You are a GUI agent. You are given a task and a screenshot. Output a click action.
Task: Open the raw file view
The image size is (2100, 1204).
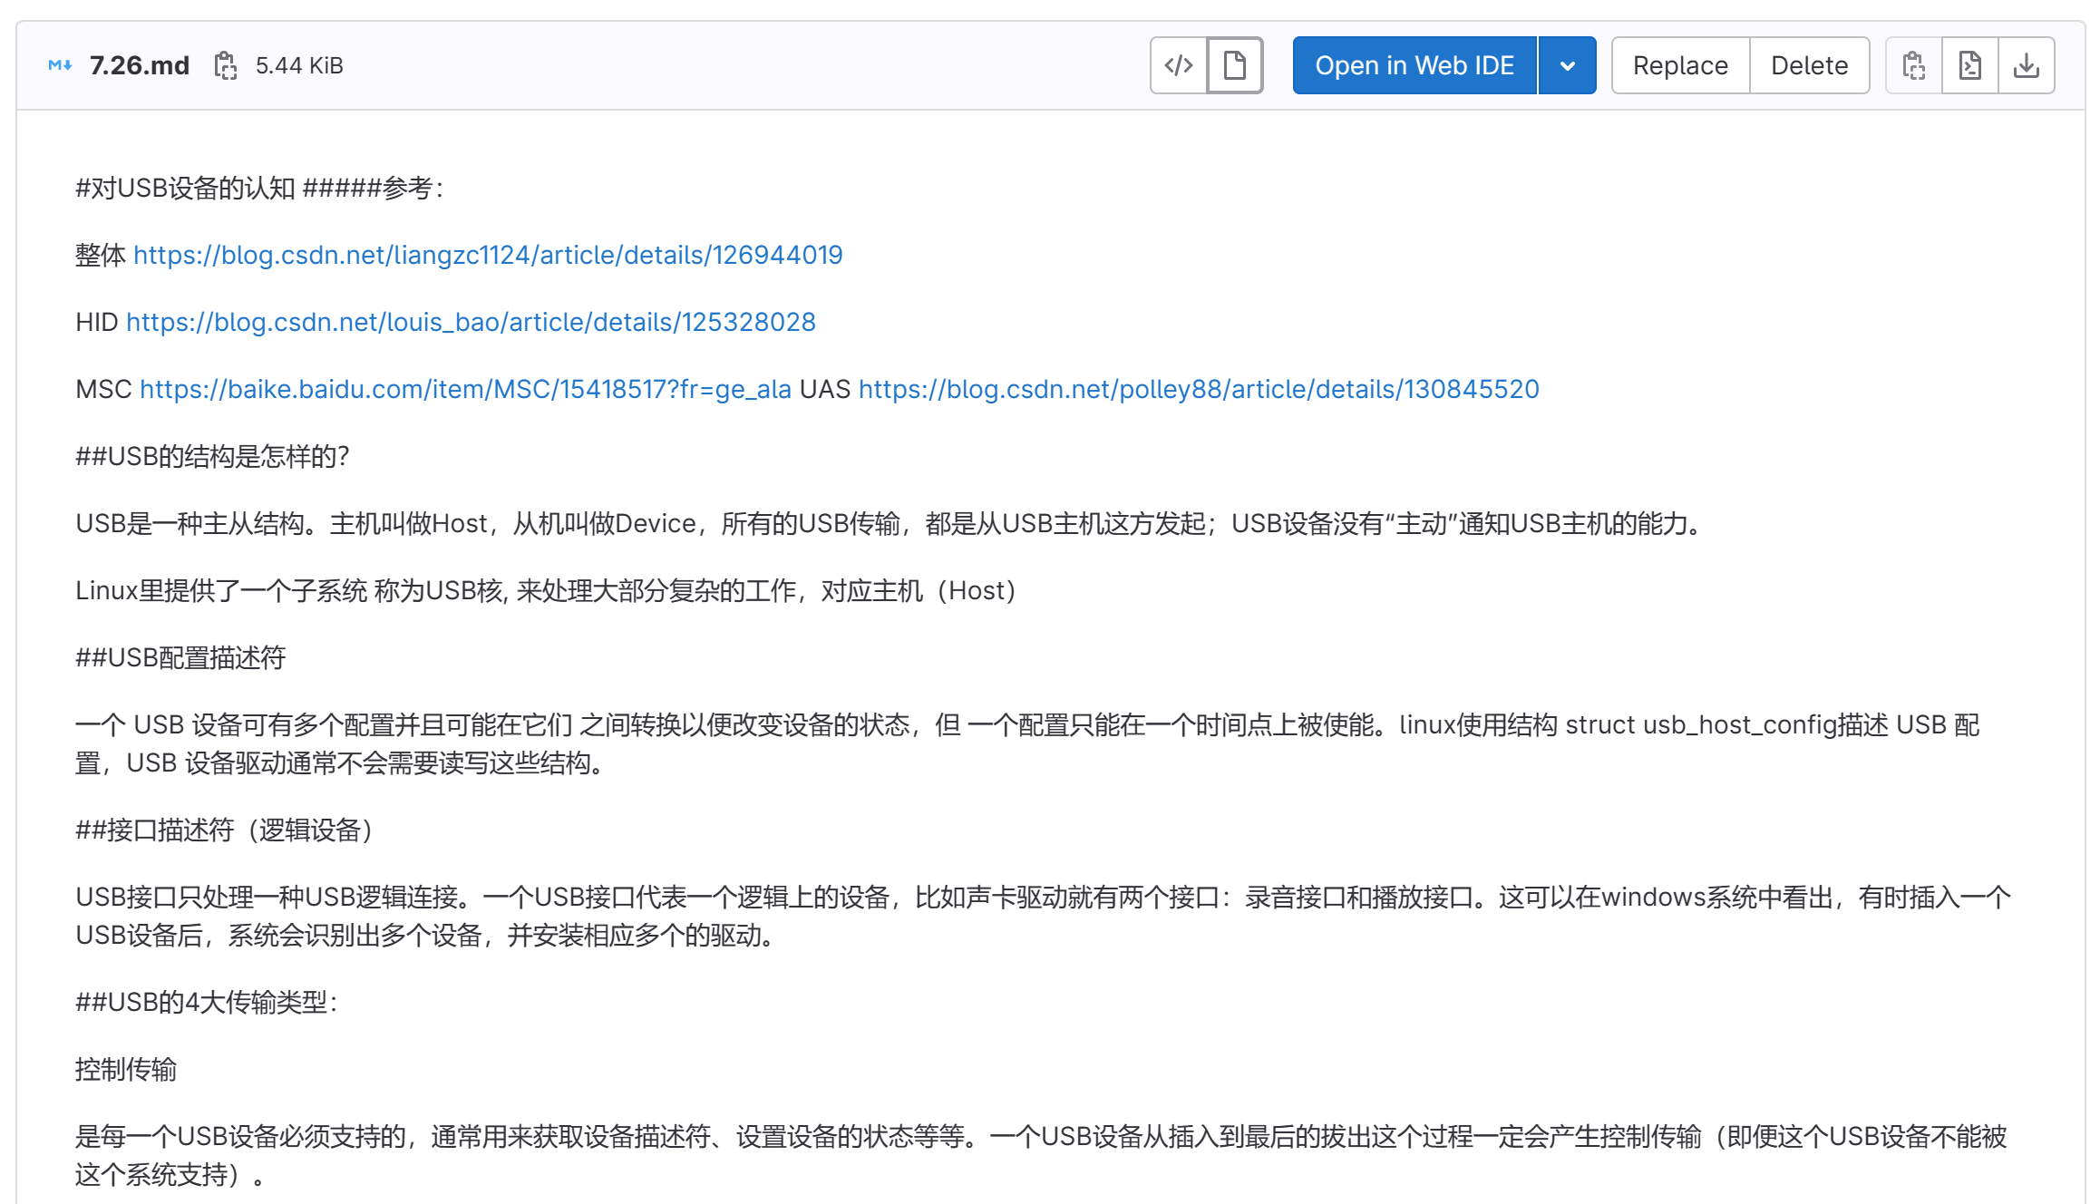1969,65
